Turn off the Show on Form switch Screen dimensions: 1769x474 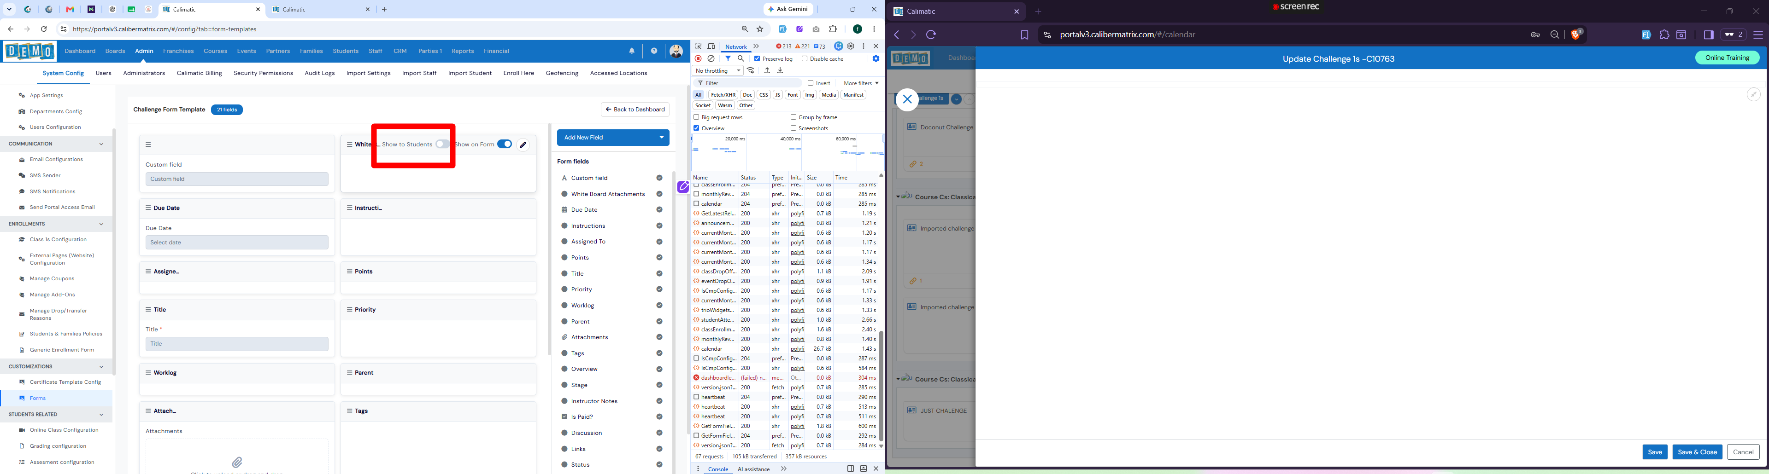pyautogui.click(x=505, y=144)
